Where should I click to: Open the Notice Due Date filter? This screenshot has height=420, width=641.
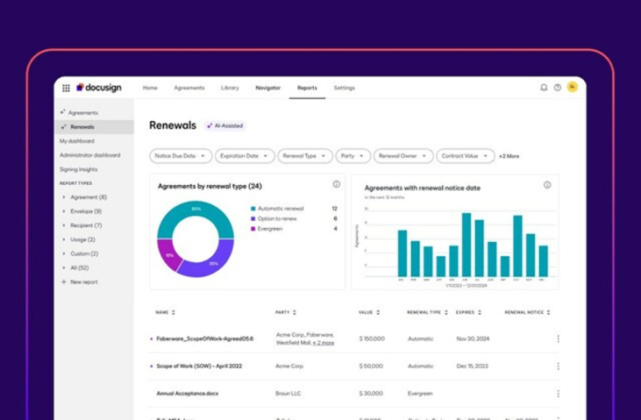tap(181, 156)
